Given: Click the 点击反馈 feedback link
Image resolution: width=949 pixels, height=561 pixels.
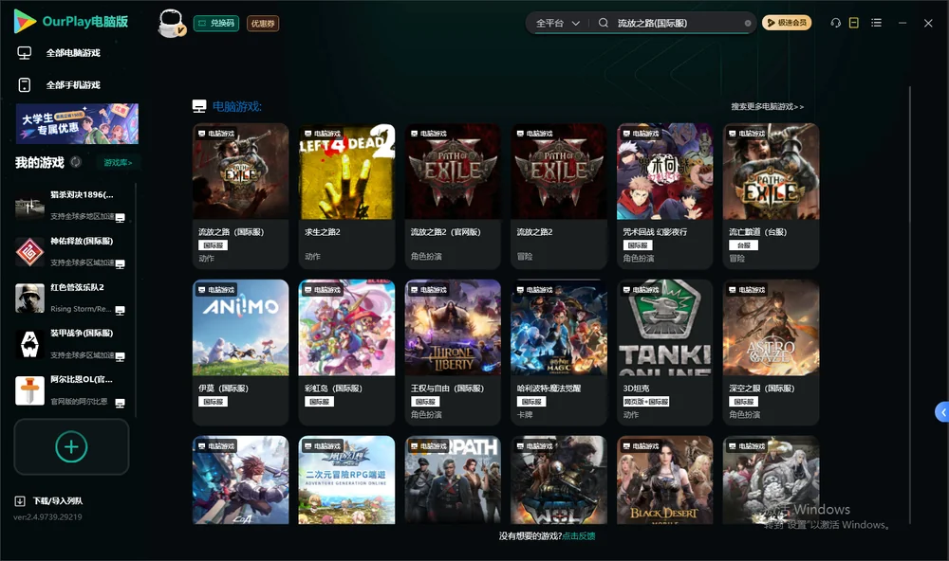Looking at the screenshot, I should [579, 536].
